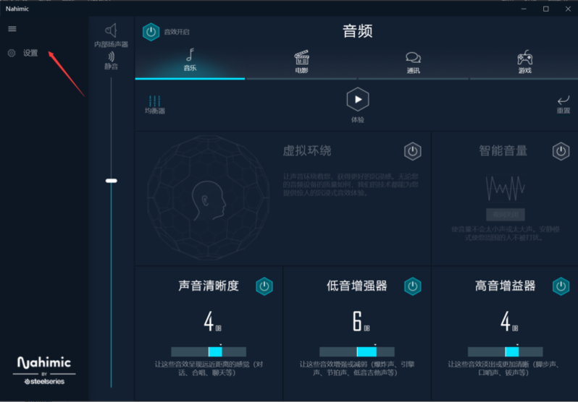Viewport: 578px width, 402px height.
Task: Click the main volume slider handle
Action: click(111, 181)
